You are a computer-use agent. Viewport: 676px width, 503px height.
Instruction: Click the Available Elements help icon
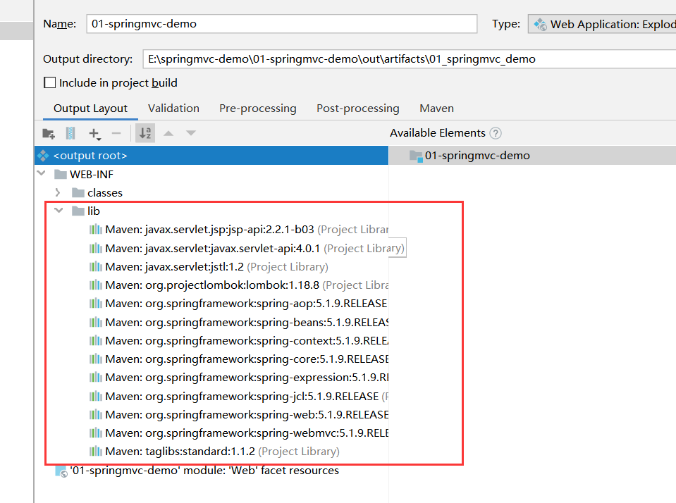click(x=496, y=133)
